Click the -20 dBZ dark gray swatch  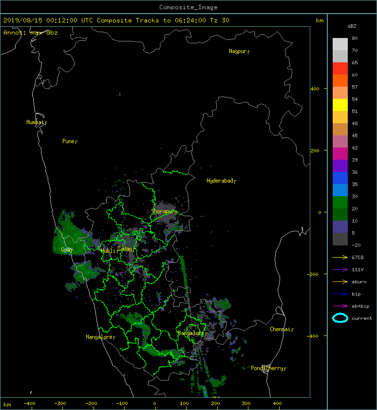340,239
